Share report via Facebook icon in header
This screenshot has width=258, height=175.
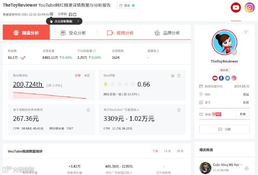pos(70,14)
